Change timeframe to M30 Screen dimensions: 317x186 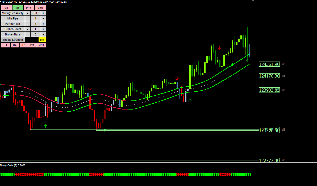point(40,8)
